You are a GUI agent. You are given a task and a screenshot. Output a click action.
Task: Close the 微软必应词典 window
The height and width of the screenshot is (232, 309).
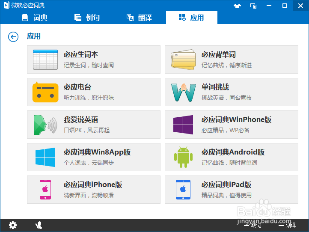tap(300, 6)
